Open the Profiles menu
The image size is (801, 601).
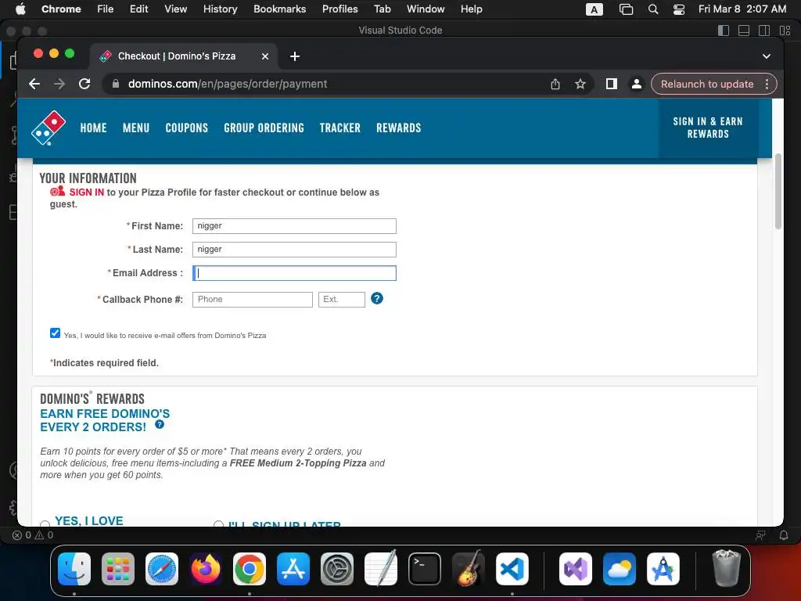tap(339, 9)
